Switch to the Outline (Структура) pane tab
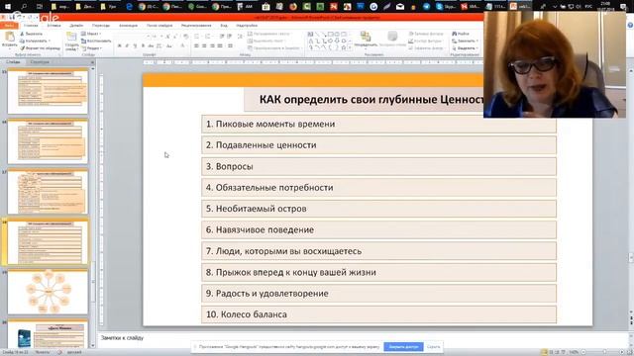The image size is (634, 356). click(x=40, y=61)
